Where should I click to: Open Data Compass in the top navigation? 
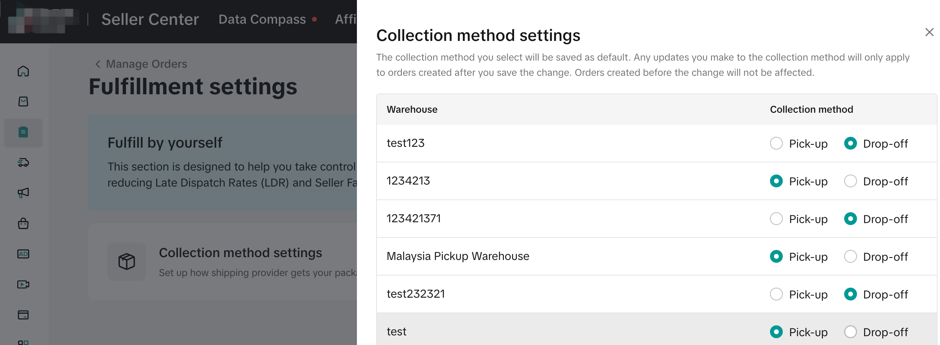(x=262, y=19)
